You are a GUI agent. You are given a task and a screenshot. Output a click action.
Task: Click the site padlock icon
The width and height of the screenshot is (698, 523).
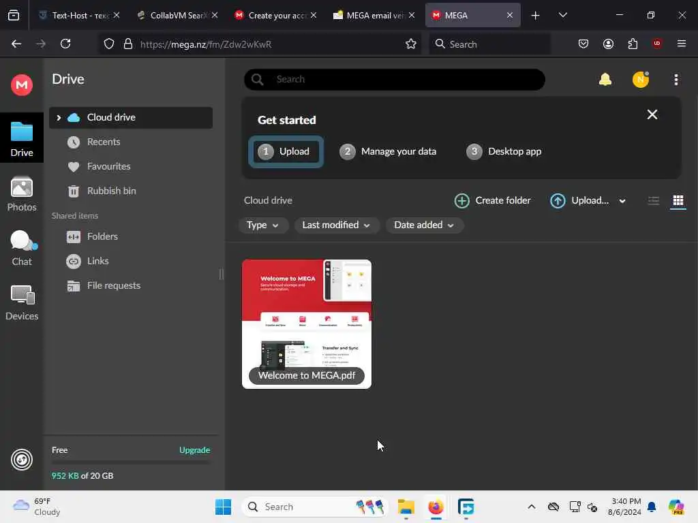click(128, 44)
